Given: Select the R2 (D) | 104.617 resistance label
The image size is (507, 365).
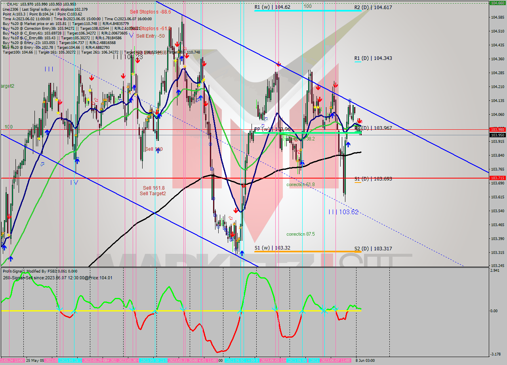Looking at the screenshot, I should click(373, 7).
